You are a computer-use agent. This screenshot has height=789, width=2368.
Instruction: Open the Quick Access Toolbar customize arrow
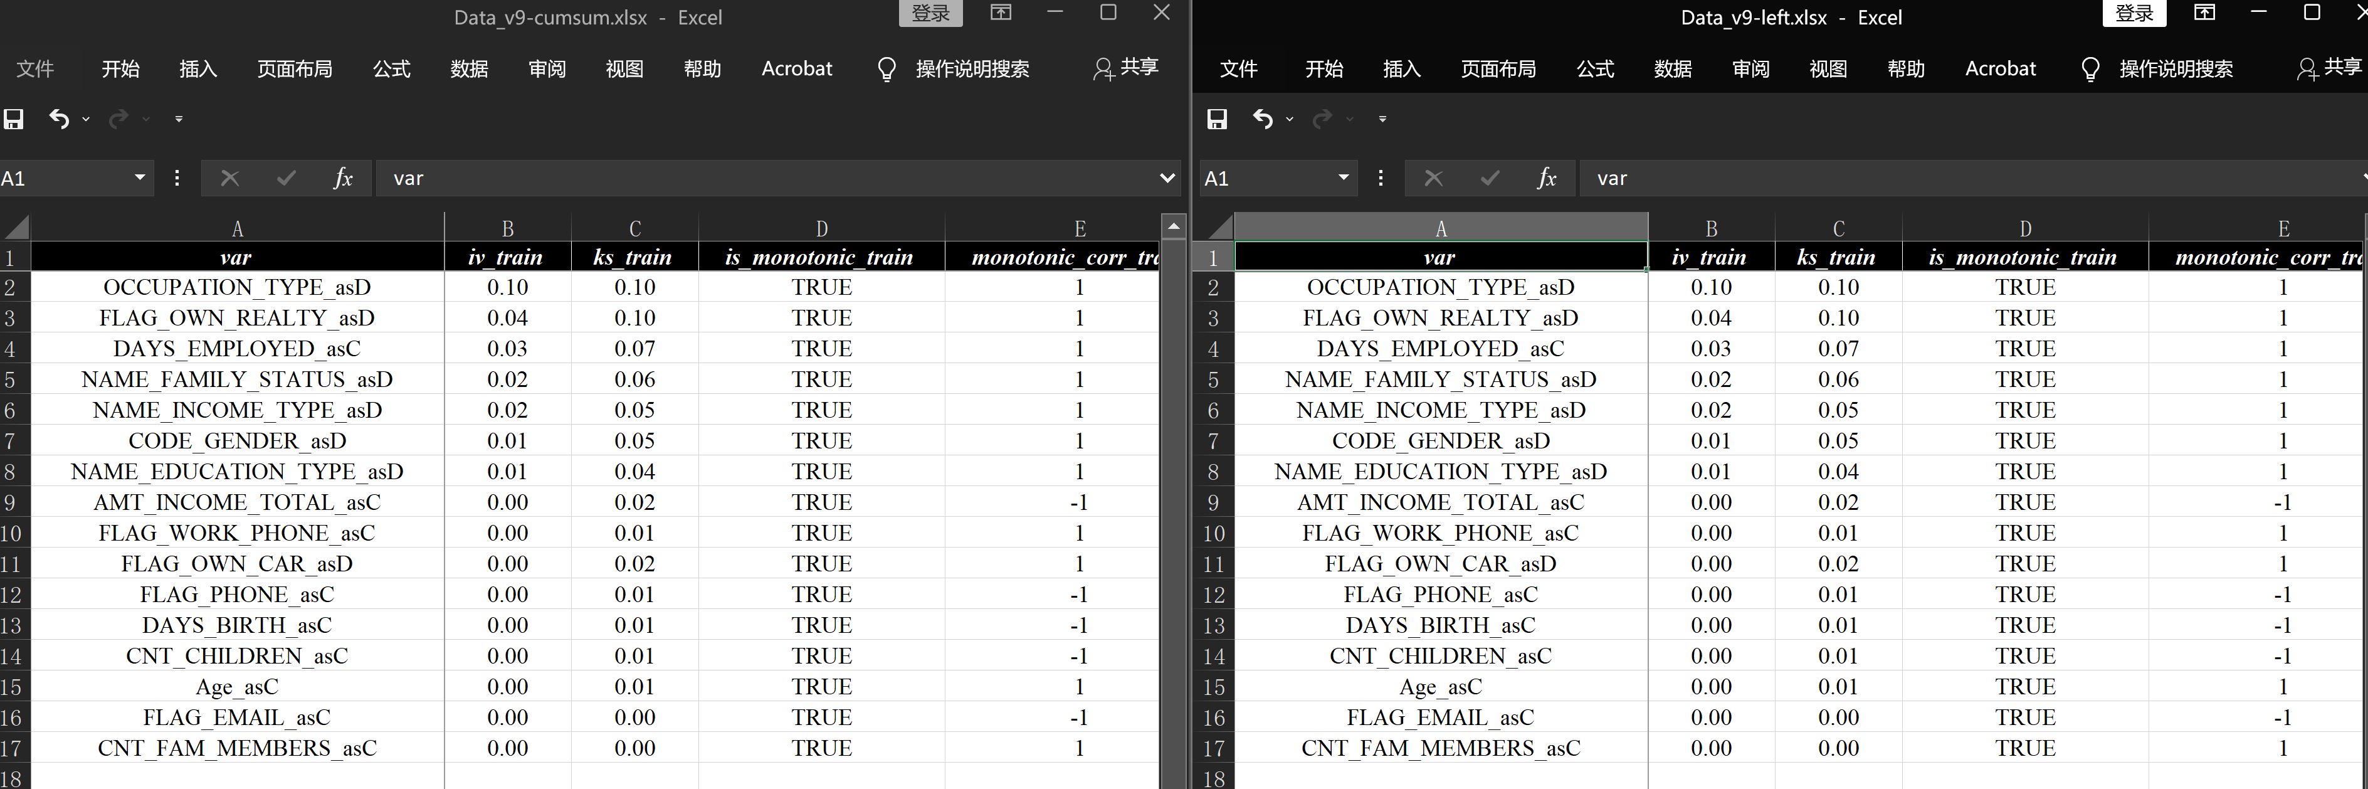tap(178, 119)
